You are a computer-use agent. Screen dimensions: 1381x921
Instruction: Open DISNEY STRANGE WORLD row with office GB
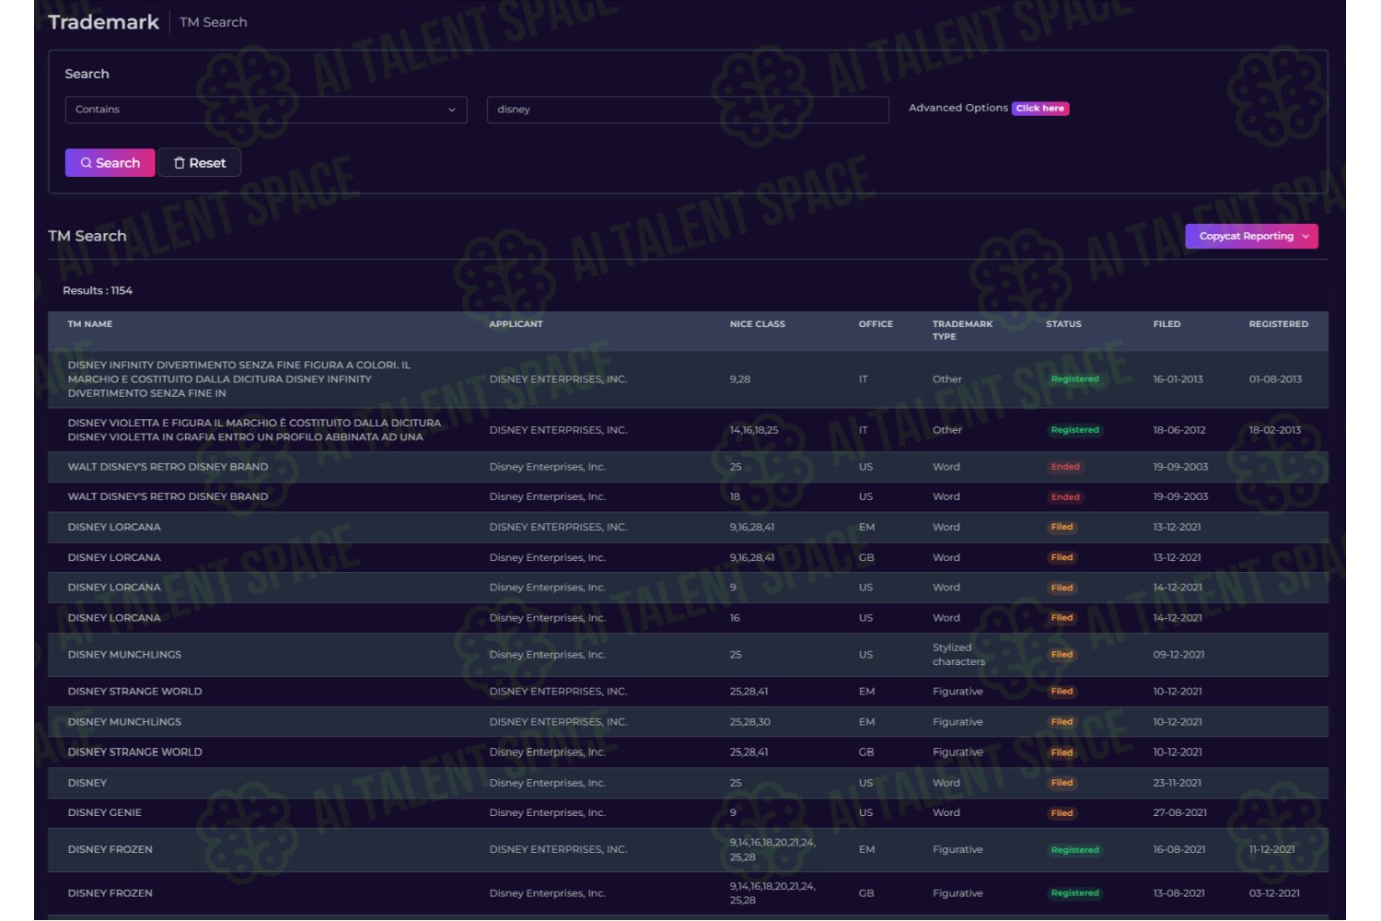688,752
